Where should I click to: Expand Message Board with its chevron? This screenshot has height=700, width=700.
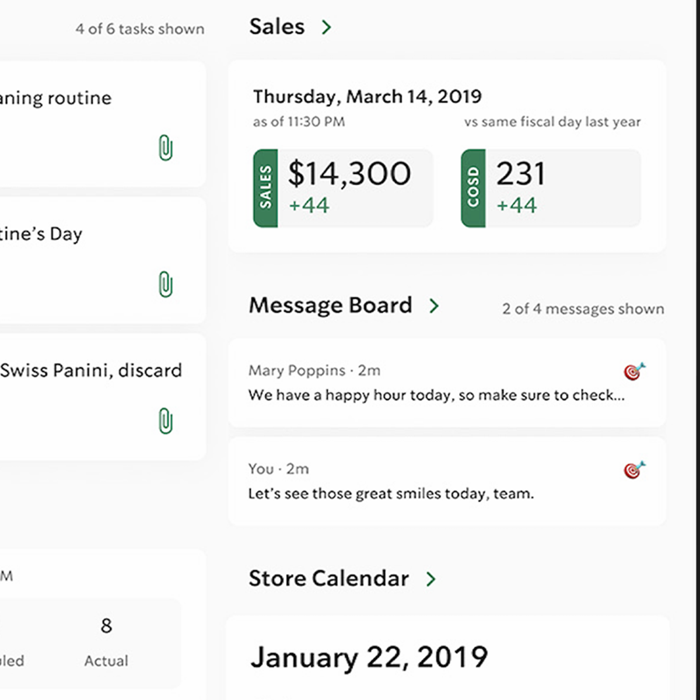click(434, 306)
